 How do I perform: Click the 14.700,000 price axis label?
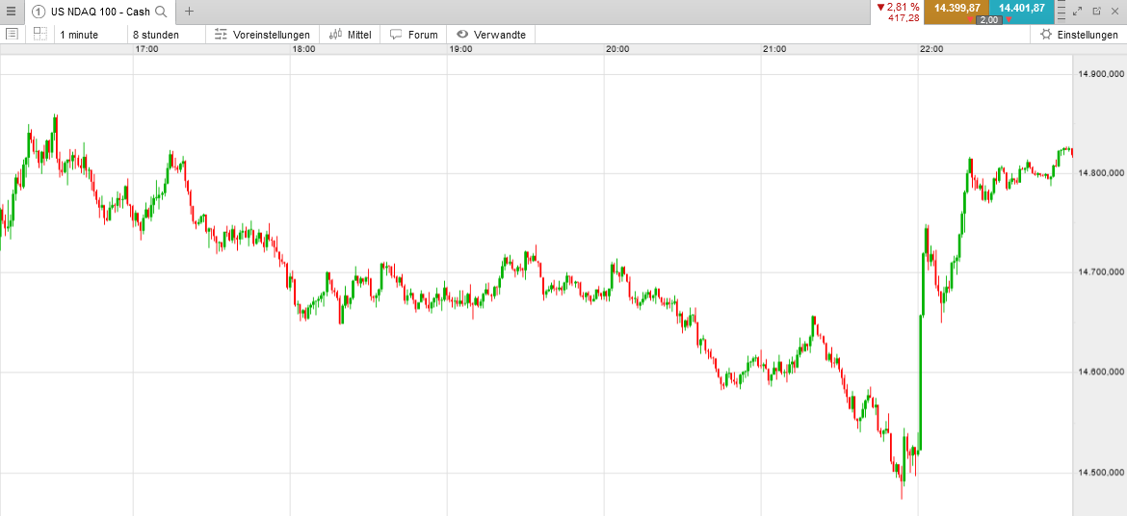click(x=1100, y=272)
